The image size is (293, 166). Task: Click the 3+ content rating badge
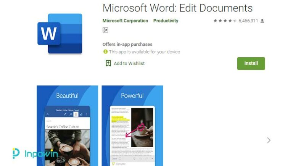pos(105,30)
